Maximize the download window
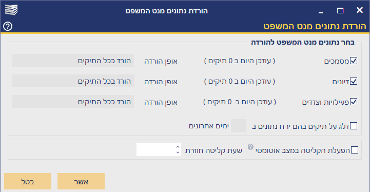This screenshot has width=370, height=192. [x=340, y=11]
